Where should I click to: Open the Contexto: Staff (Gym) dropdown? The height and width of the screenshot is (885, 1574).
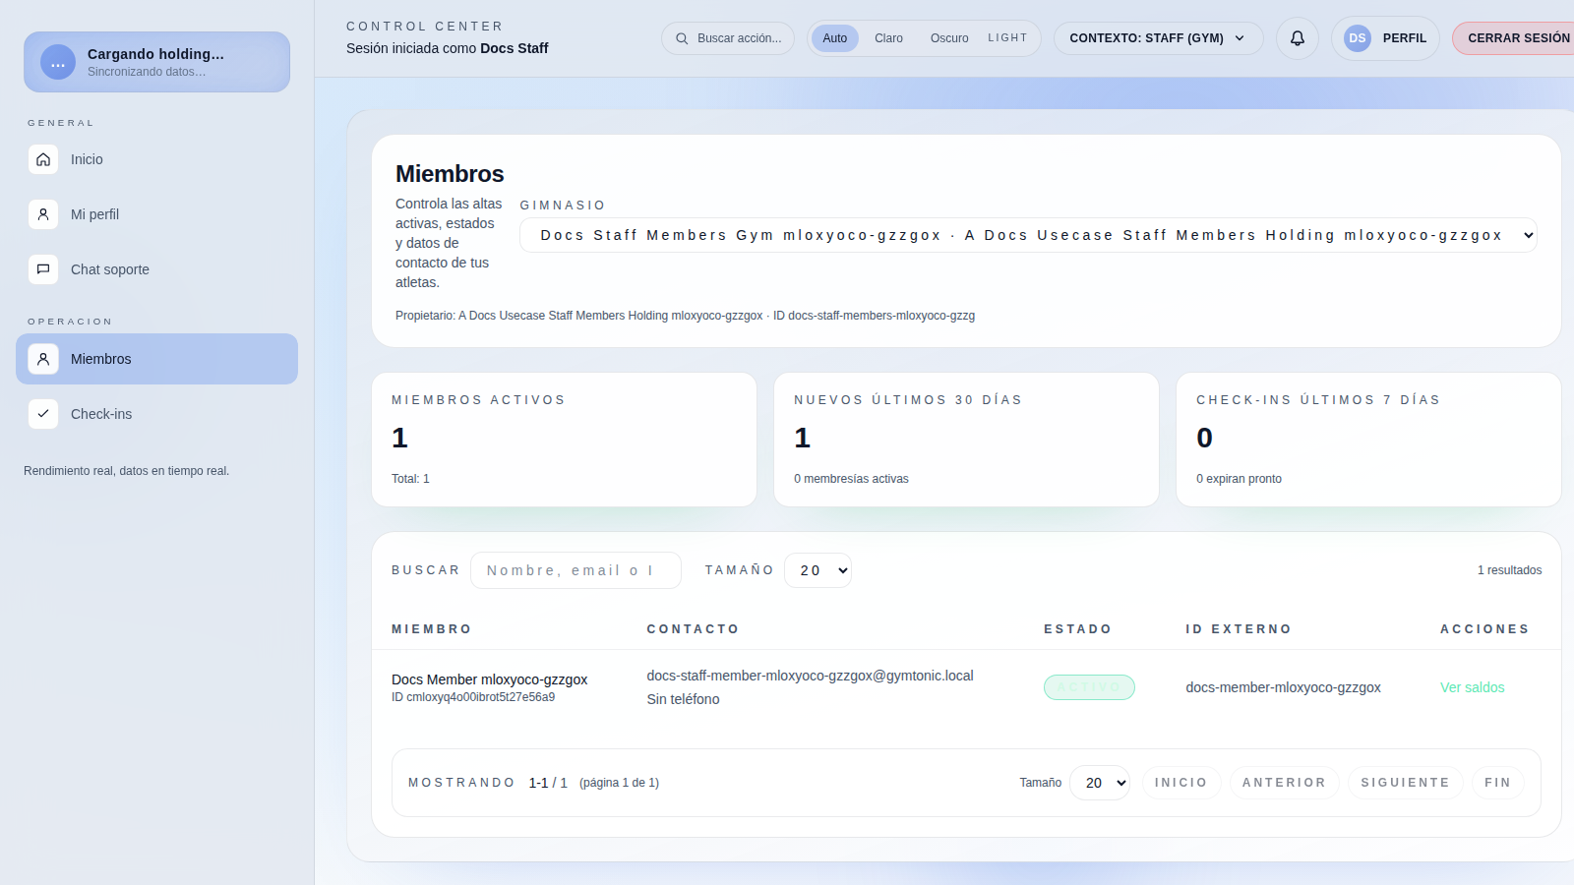pyautogui.click(x=1158, y=38)
